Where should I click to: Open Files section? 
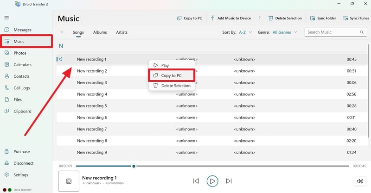point(18,100)
